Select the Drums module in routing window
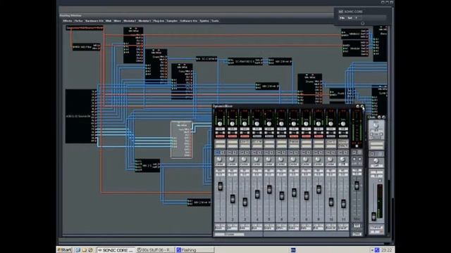The width and height of the screenshot is (451, 253). coord(310,89)
